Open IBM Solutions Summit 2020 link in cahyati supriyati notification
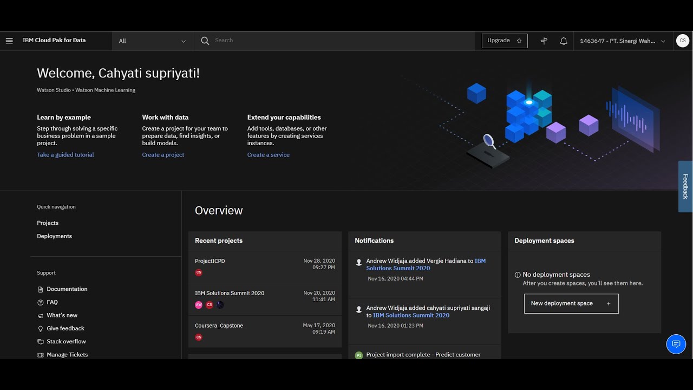This screenshot has height=390, width=693. tap(411, 315)
